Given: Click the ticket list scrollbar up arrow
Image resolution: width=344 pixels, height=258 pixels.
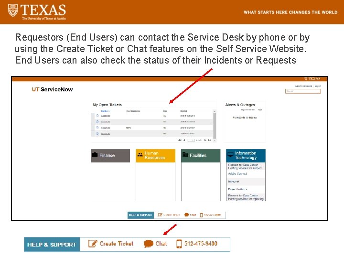Looking at the screenshot, I should pos(215,111).
